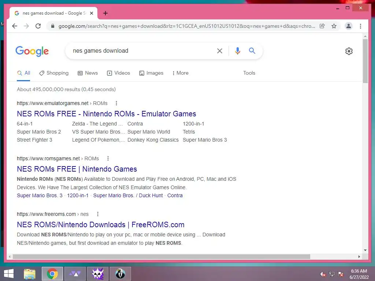This screenshot has height=281, width=375.
Task: Open the Zelda - The Legend sitelink
Action: coord(97,124)
